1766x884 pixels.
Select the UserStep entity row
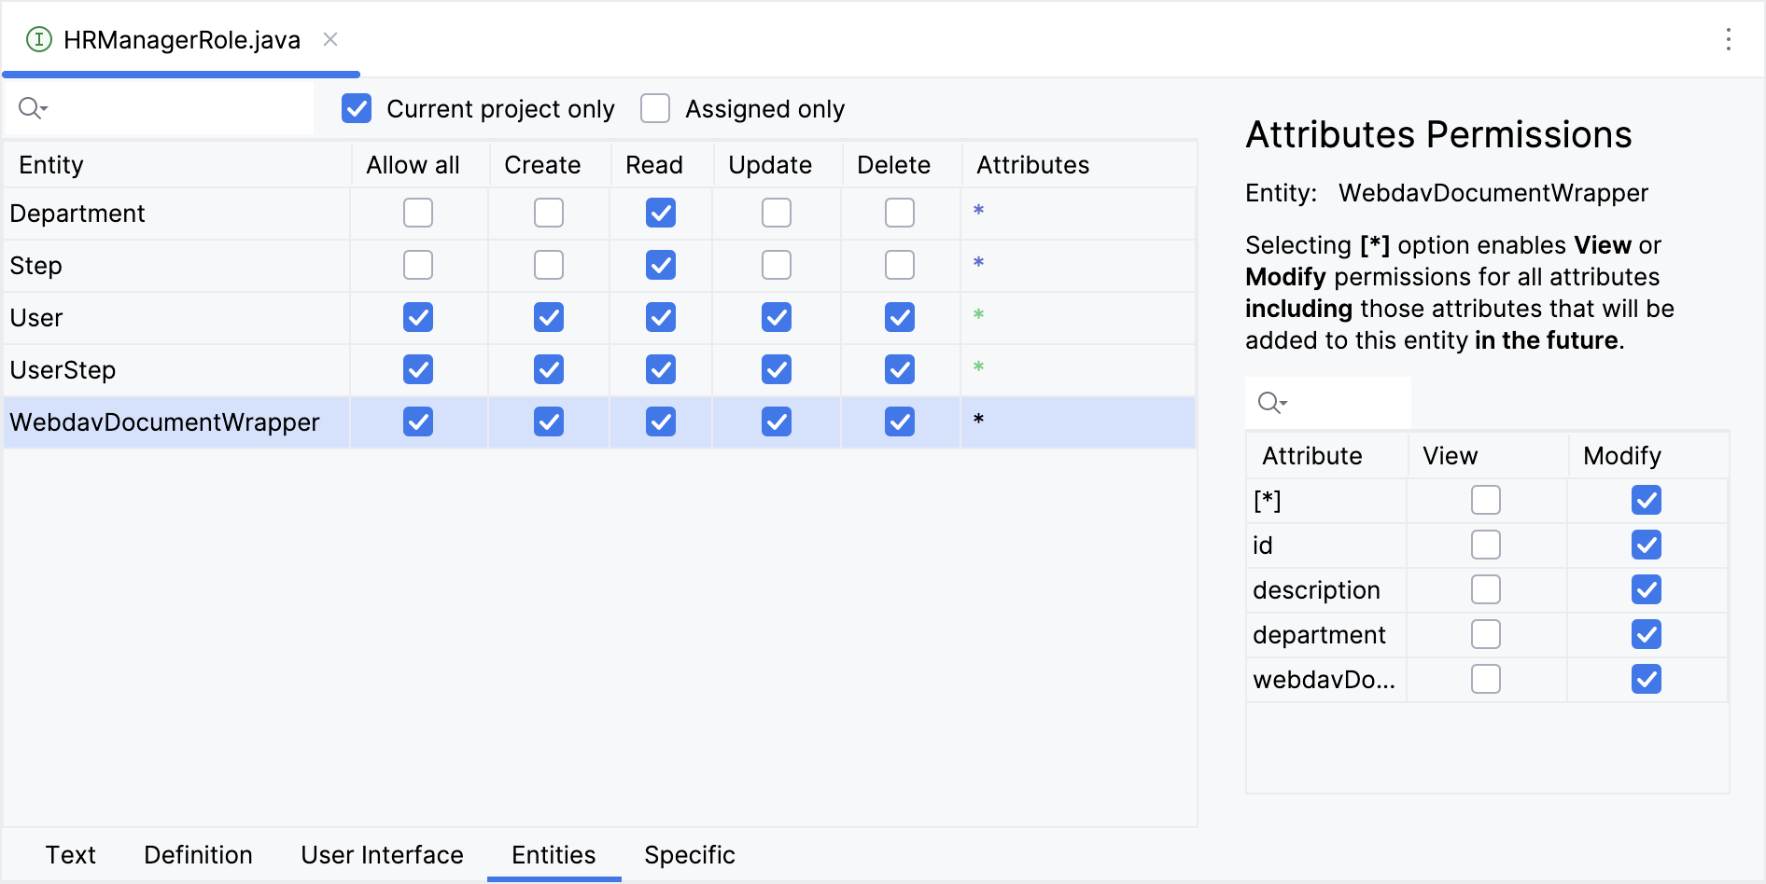pos(63,370)
